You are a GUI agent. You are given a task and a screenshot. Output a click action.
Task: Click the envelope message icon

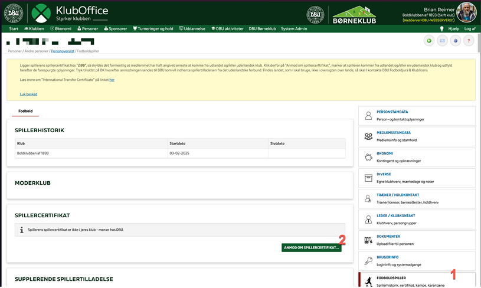442,41
